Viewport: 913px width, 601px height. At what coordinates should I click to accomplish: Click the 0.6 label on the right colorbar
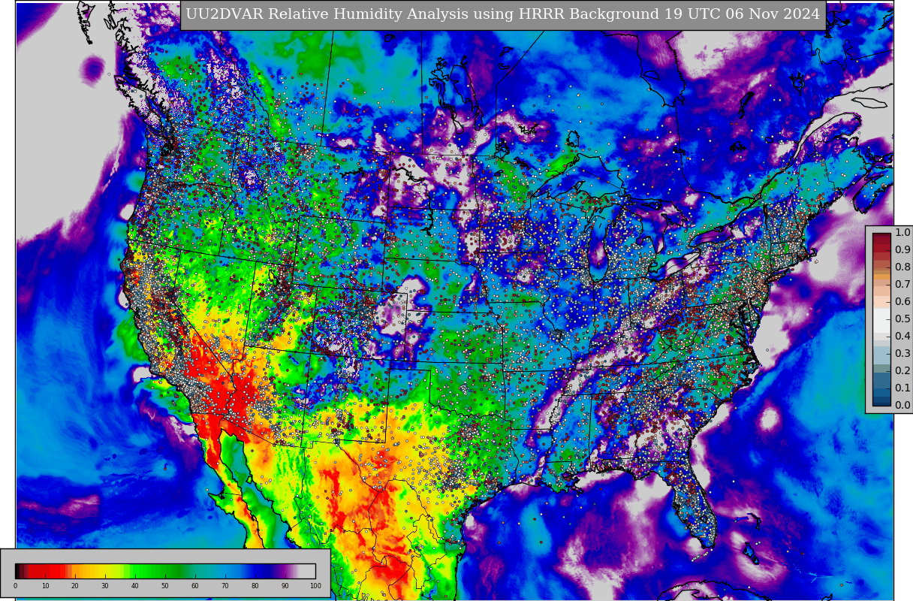tap(902, 302)
